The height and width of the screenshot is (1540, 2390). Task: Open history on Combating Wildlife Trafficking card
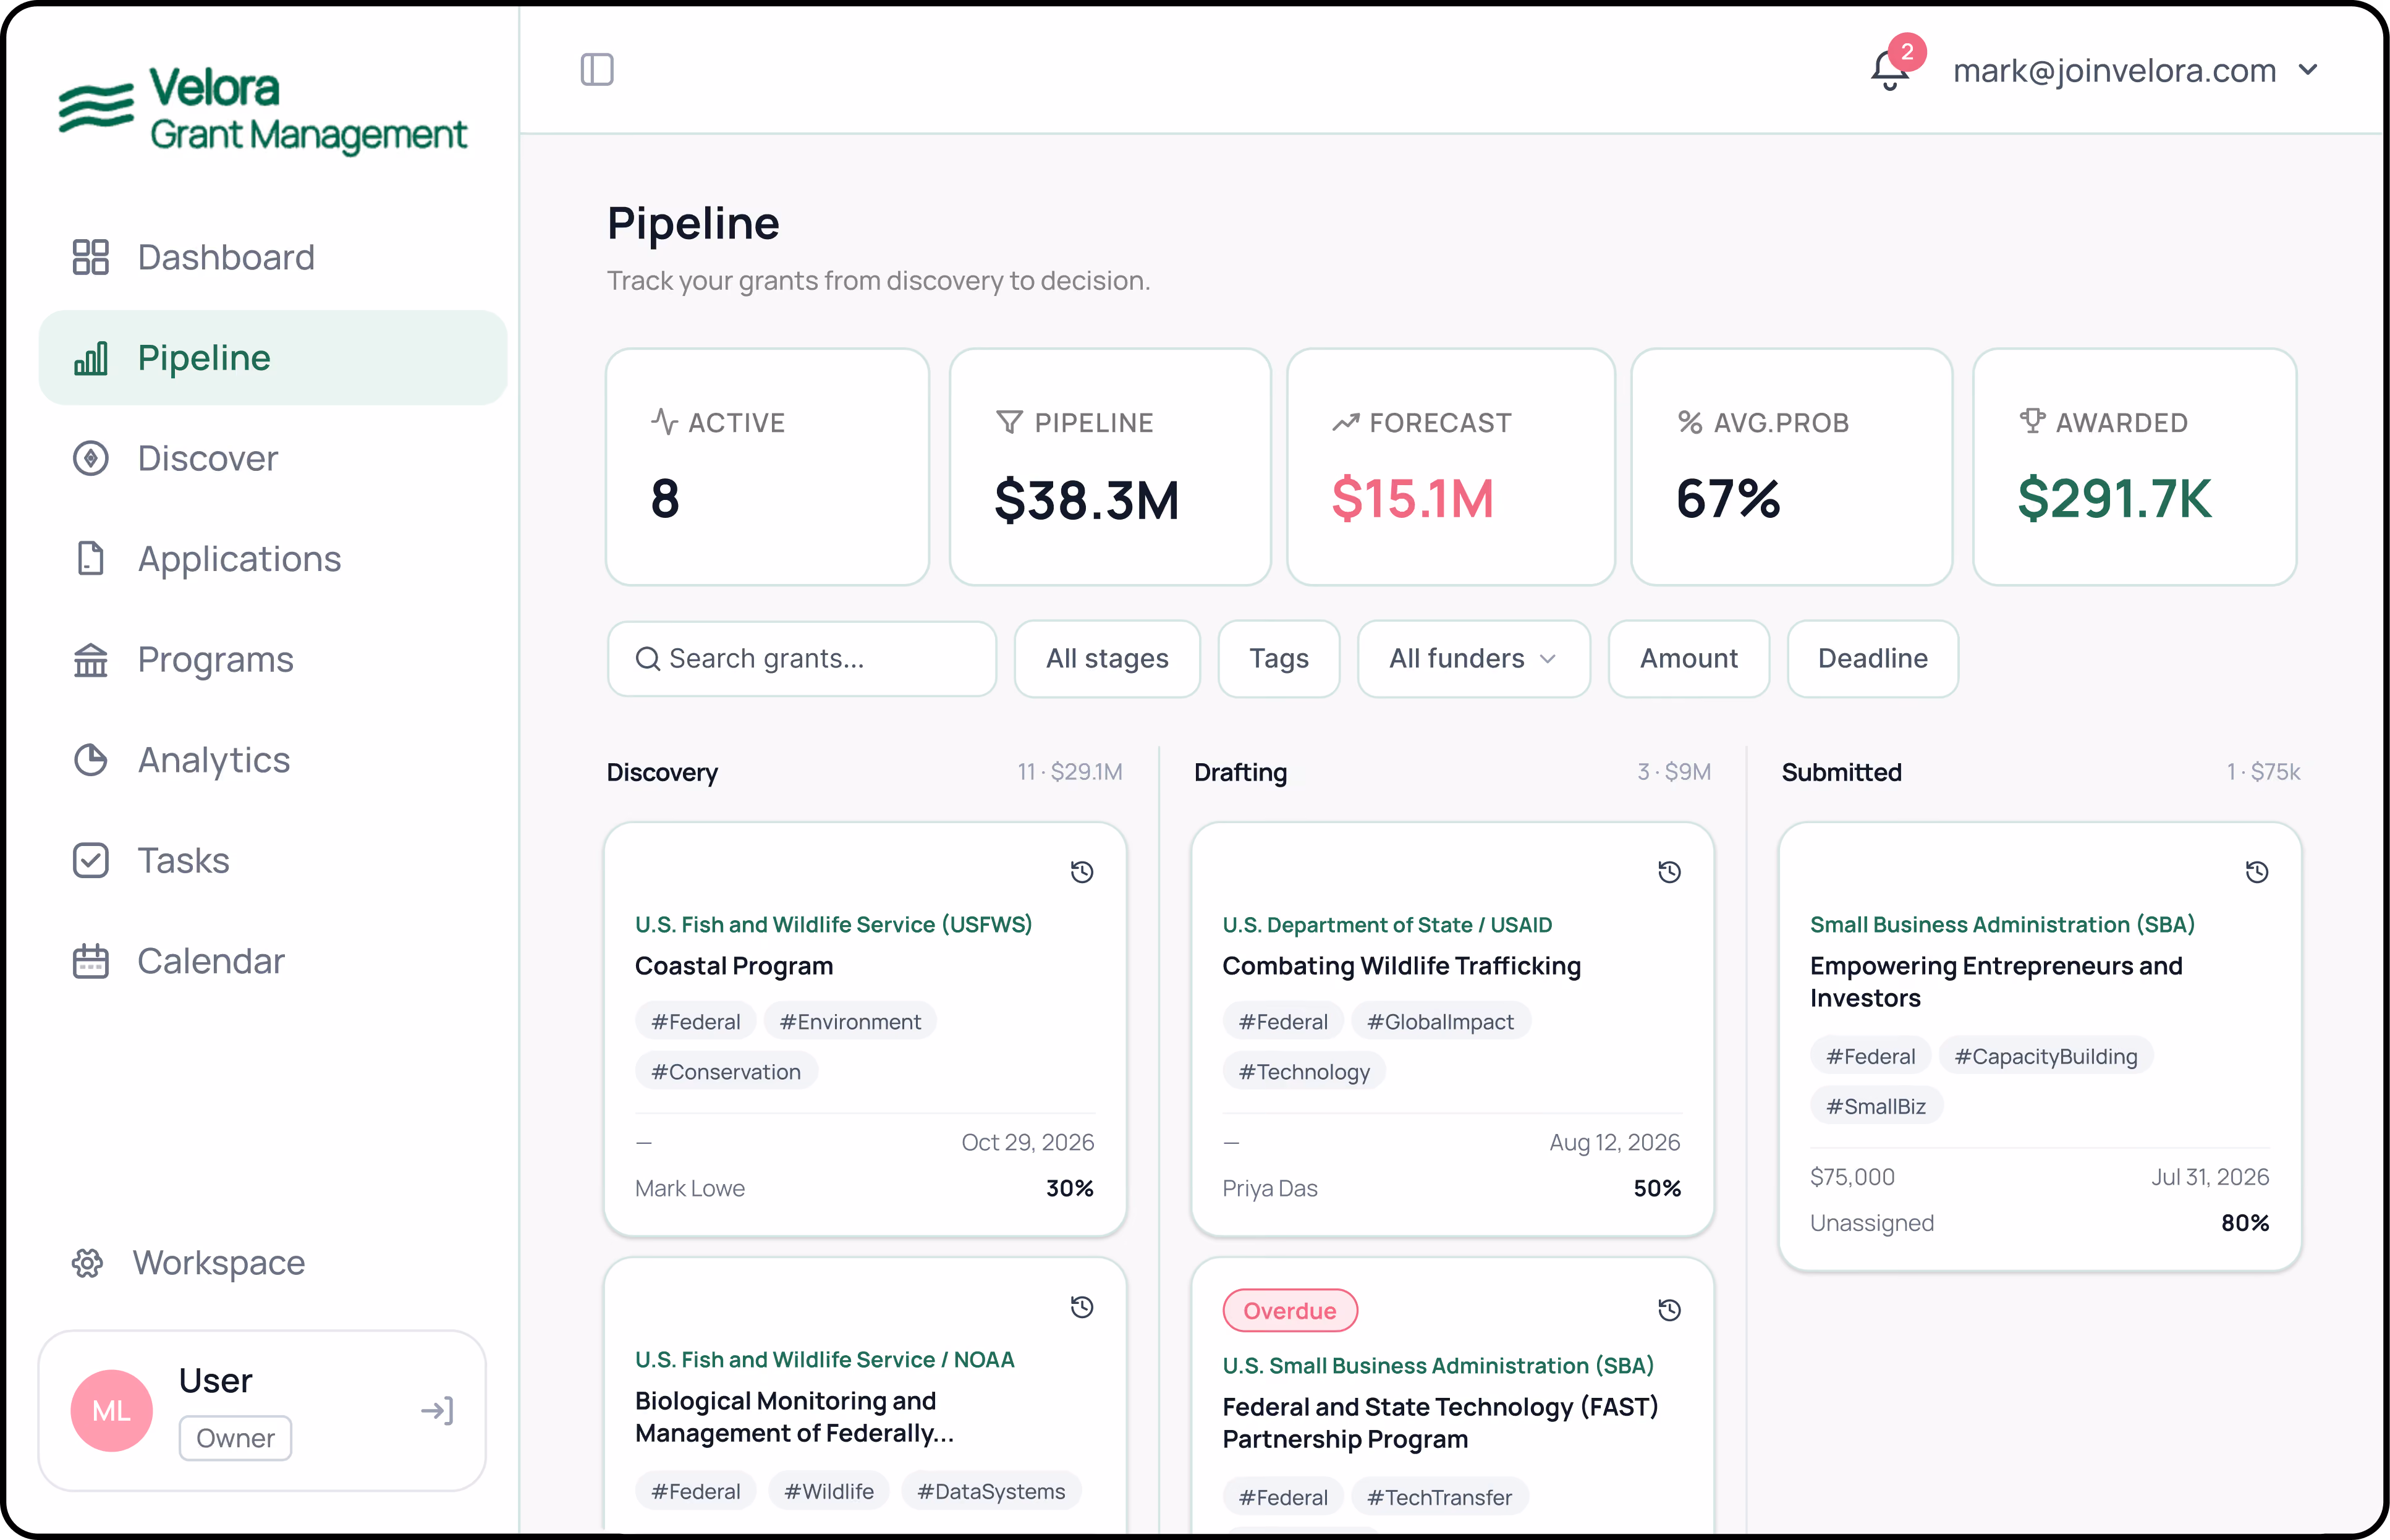coord(1669,872)
